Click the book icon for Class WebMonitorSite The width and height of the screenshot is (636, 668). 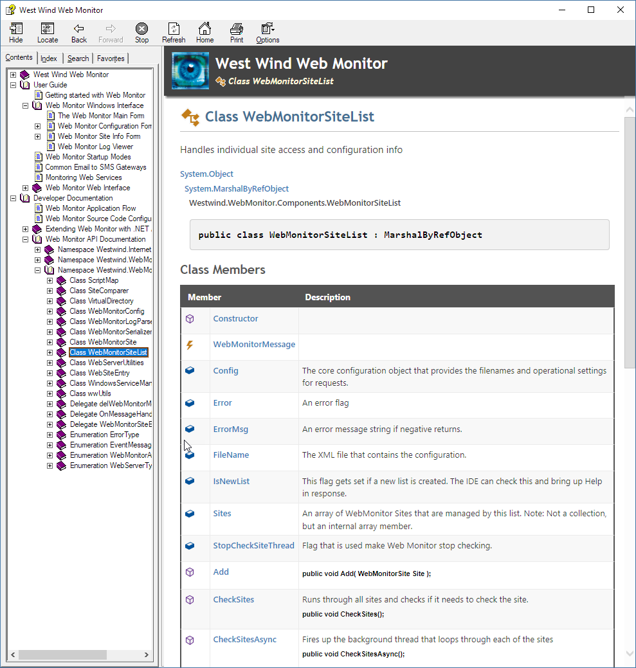(x=61, y=342)
